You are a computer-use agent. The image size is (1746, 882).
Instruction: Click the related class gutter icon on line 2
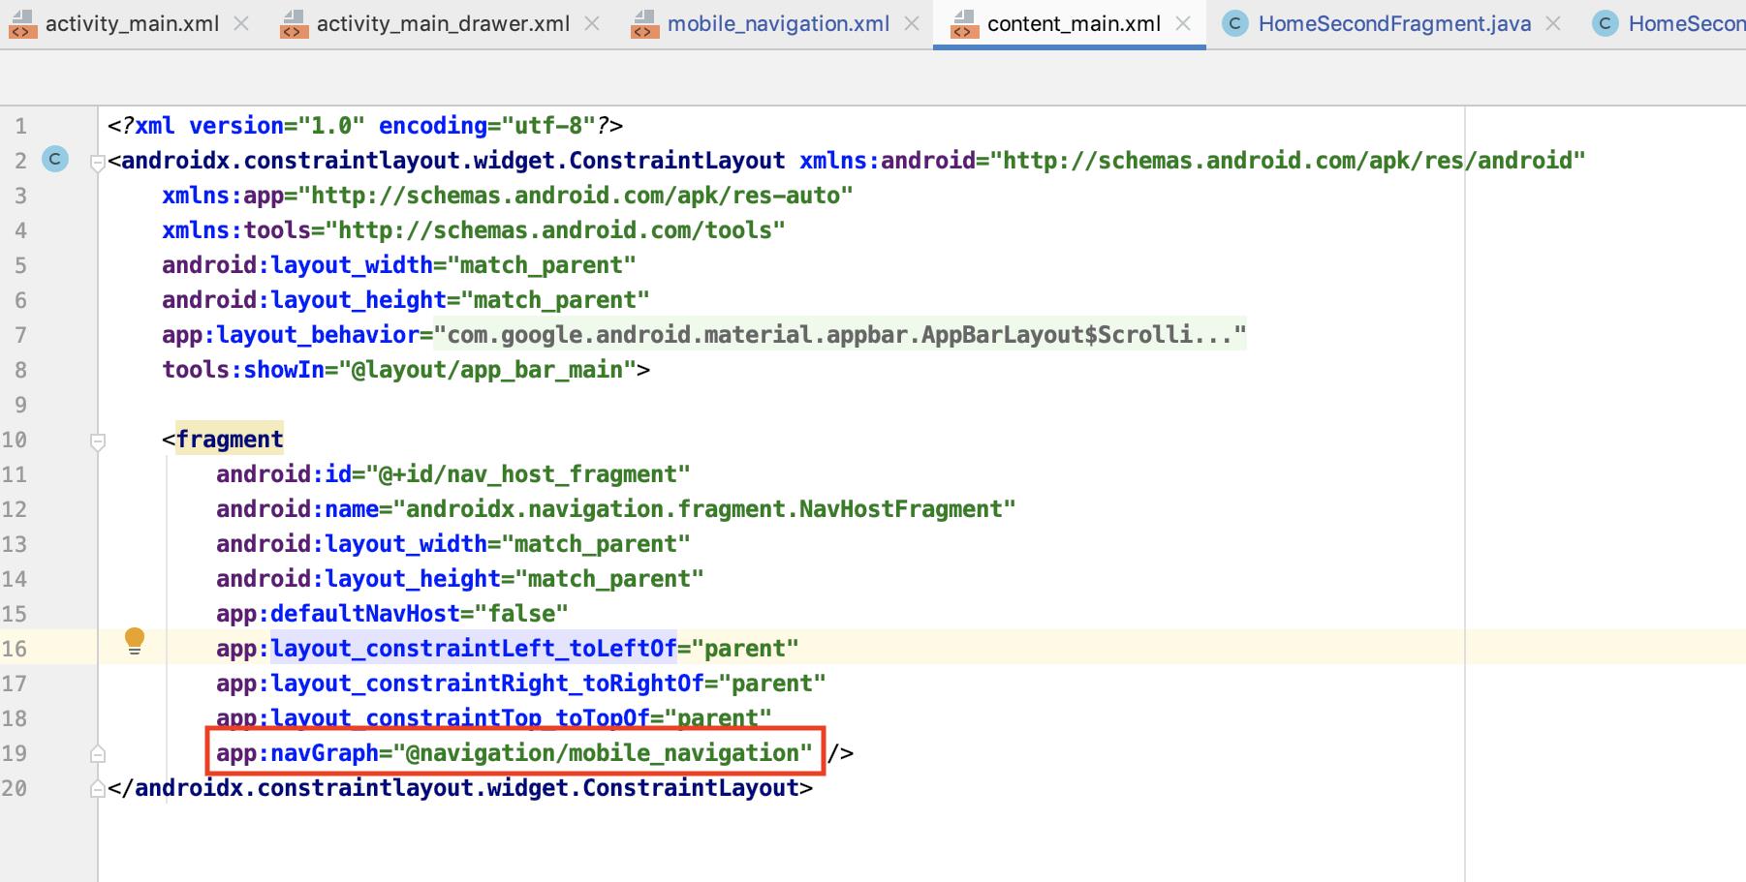55,160
